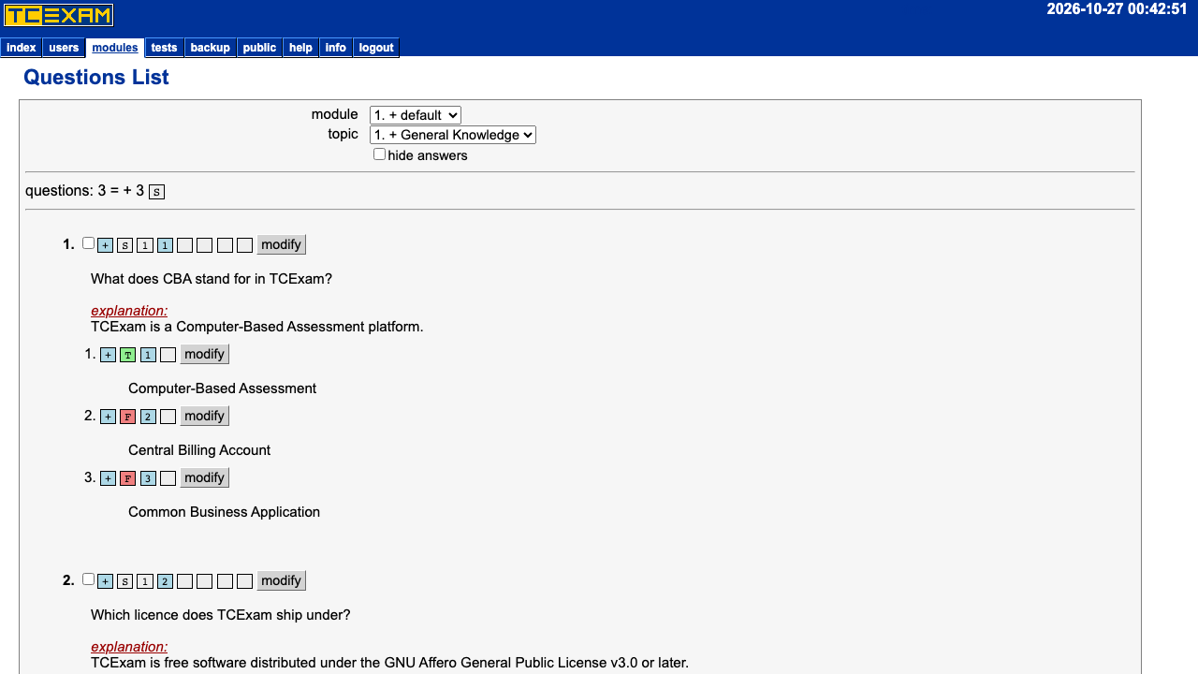
Task: Click the plus icon for the Central Billing Account answer
Action: click(x=108, y=417)
